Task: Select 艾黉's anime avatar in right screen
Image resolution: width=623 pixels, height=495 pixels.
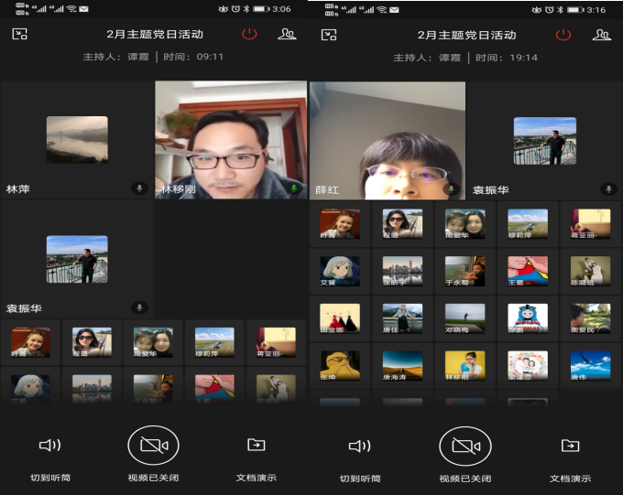Action: (x=340, y=270)
